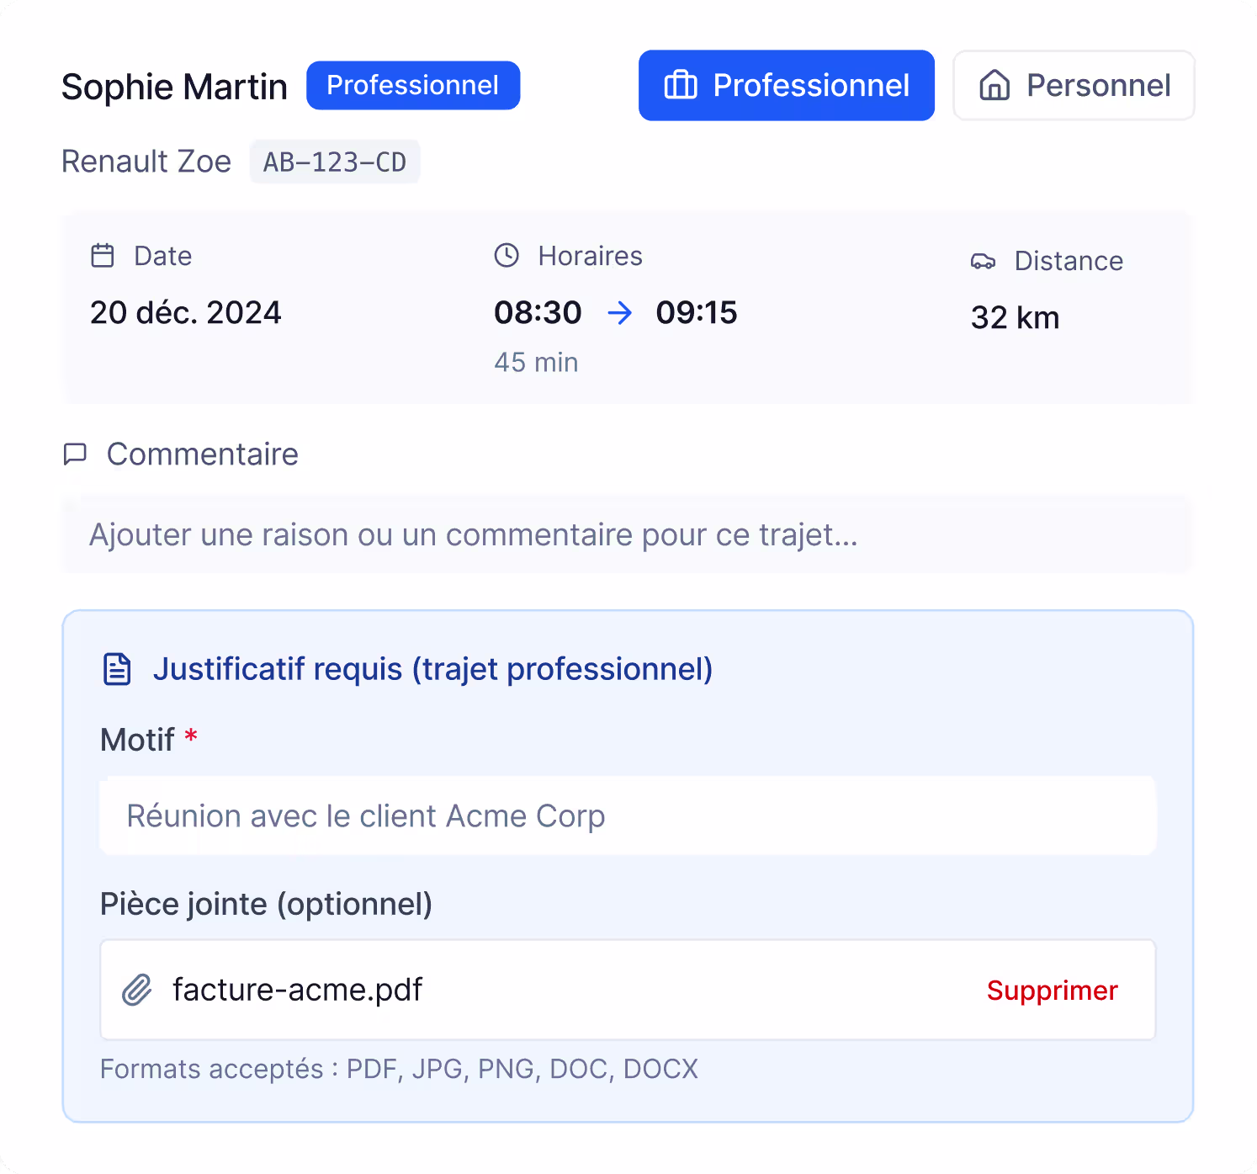Click the 'Pièce jointe (optionnel)' label
1257x1174 pixels.
[x=266, y=904]
